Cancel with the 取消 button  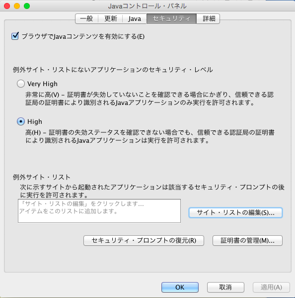tap(225, 287)
